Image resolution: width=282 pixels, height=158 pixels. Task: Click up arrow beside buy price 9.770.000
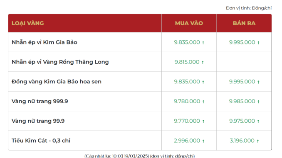tap(203, 121)
